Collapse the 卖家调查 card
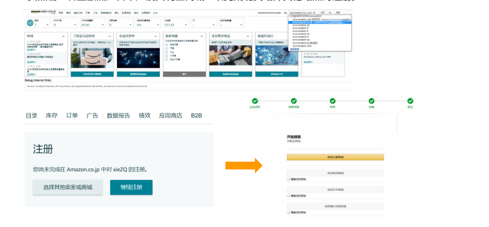This screenshot has height=227, width=489. click(x=202, y=36)
